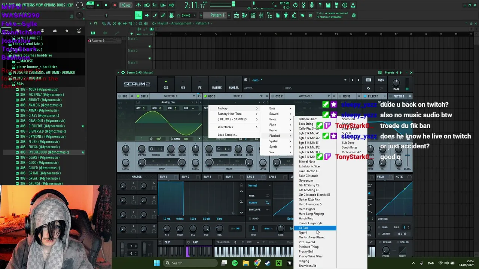Toggle the SUB oscillator on

tap(120, 96)
